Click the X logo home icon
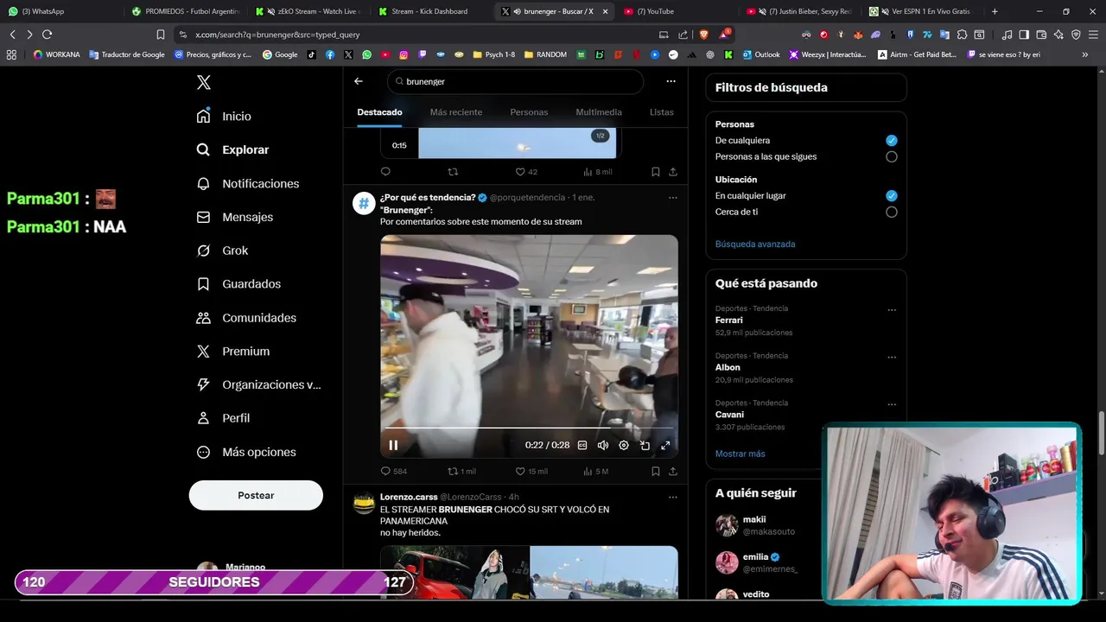This screenshot has height=622, width=1106. (203, 82)
